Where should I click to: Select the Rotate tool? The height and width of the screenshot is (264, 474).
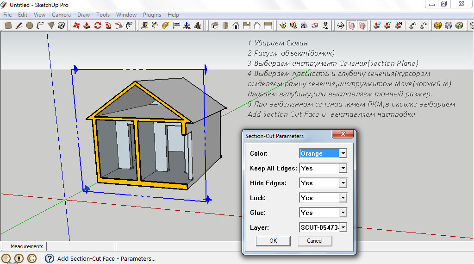pyautogui.click(x=98, y=25)
